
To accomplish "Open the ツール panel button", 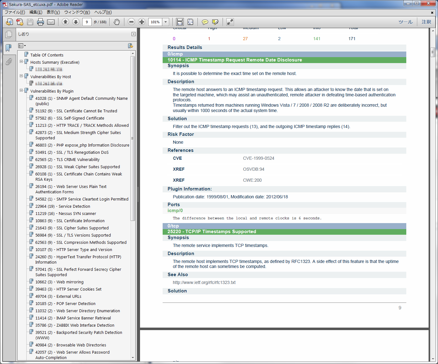I will pyautogui.click(x=405, y=22).
